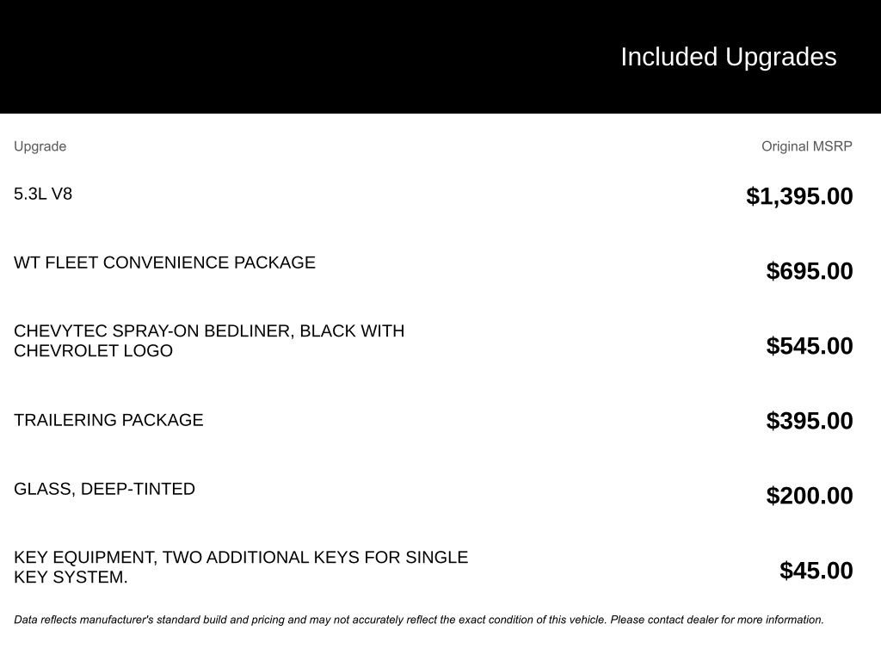The width and height of the screenshot is (881, 661).
Task: Click the $200.00 price
Action: pos(810,496)
